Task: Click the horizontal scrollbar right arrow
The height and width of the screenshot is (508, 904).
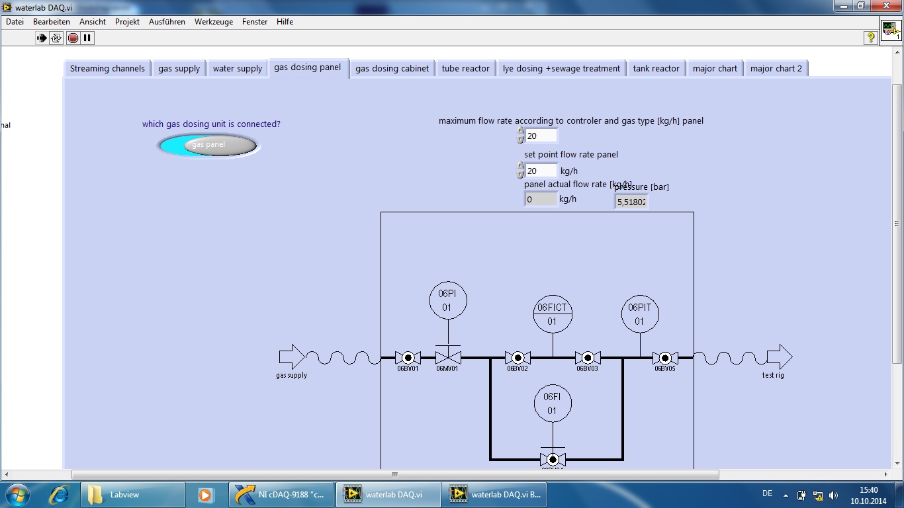Action: (x=887, y=474)
